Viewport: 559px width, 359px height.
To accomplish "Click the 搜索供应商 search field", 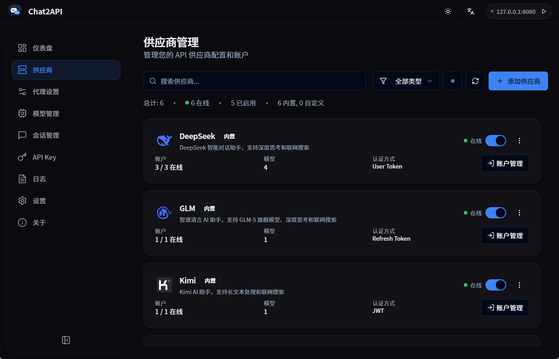I will coord(255,81).
